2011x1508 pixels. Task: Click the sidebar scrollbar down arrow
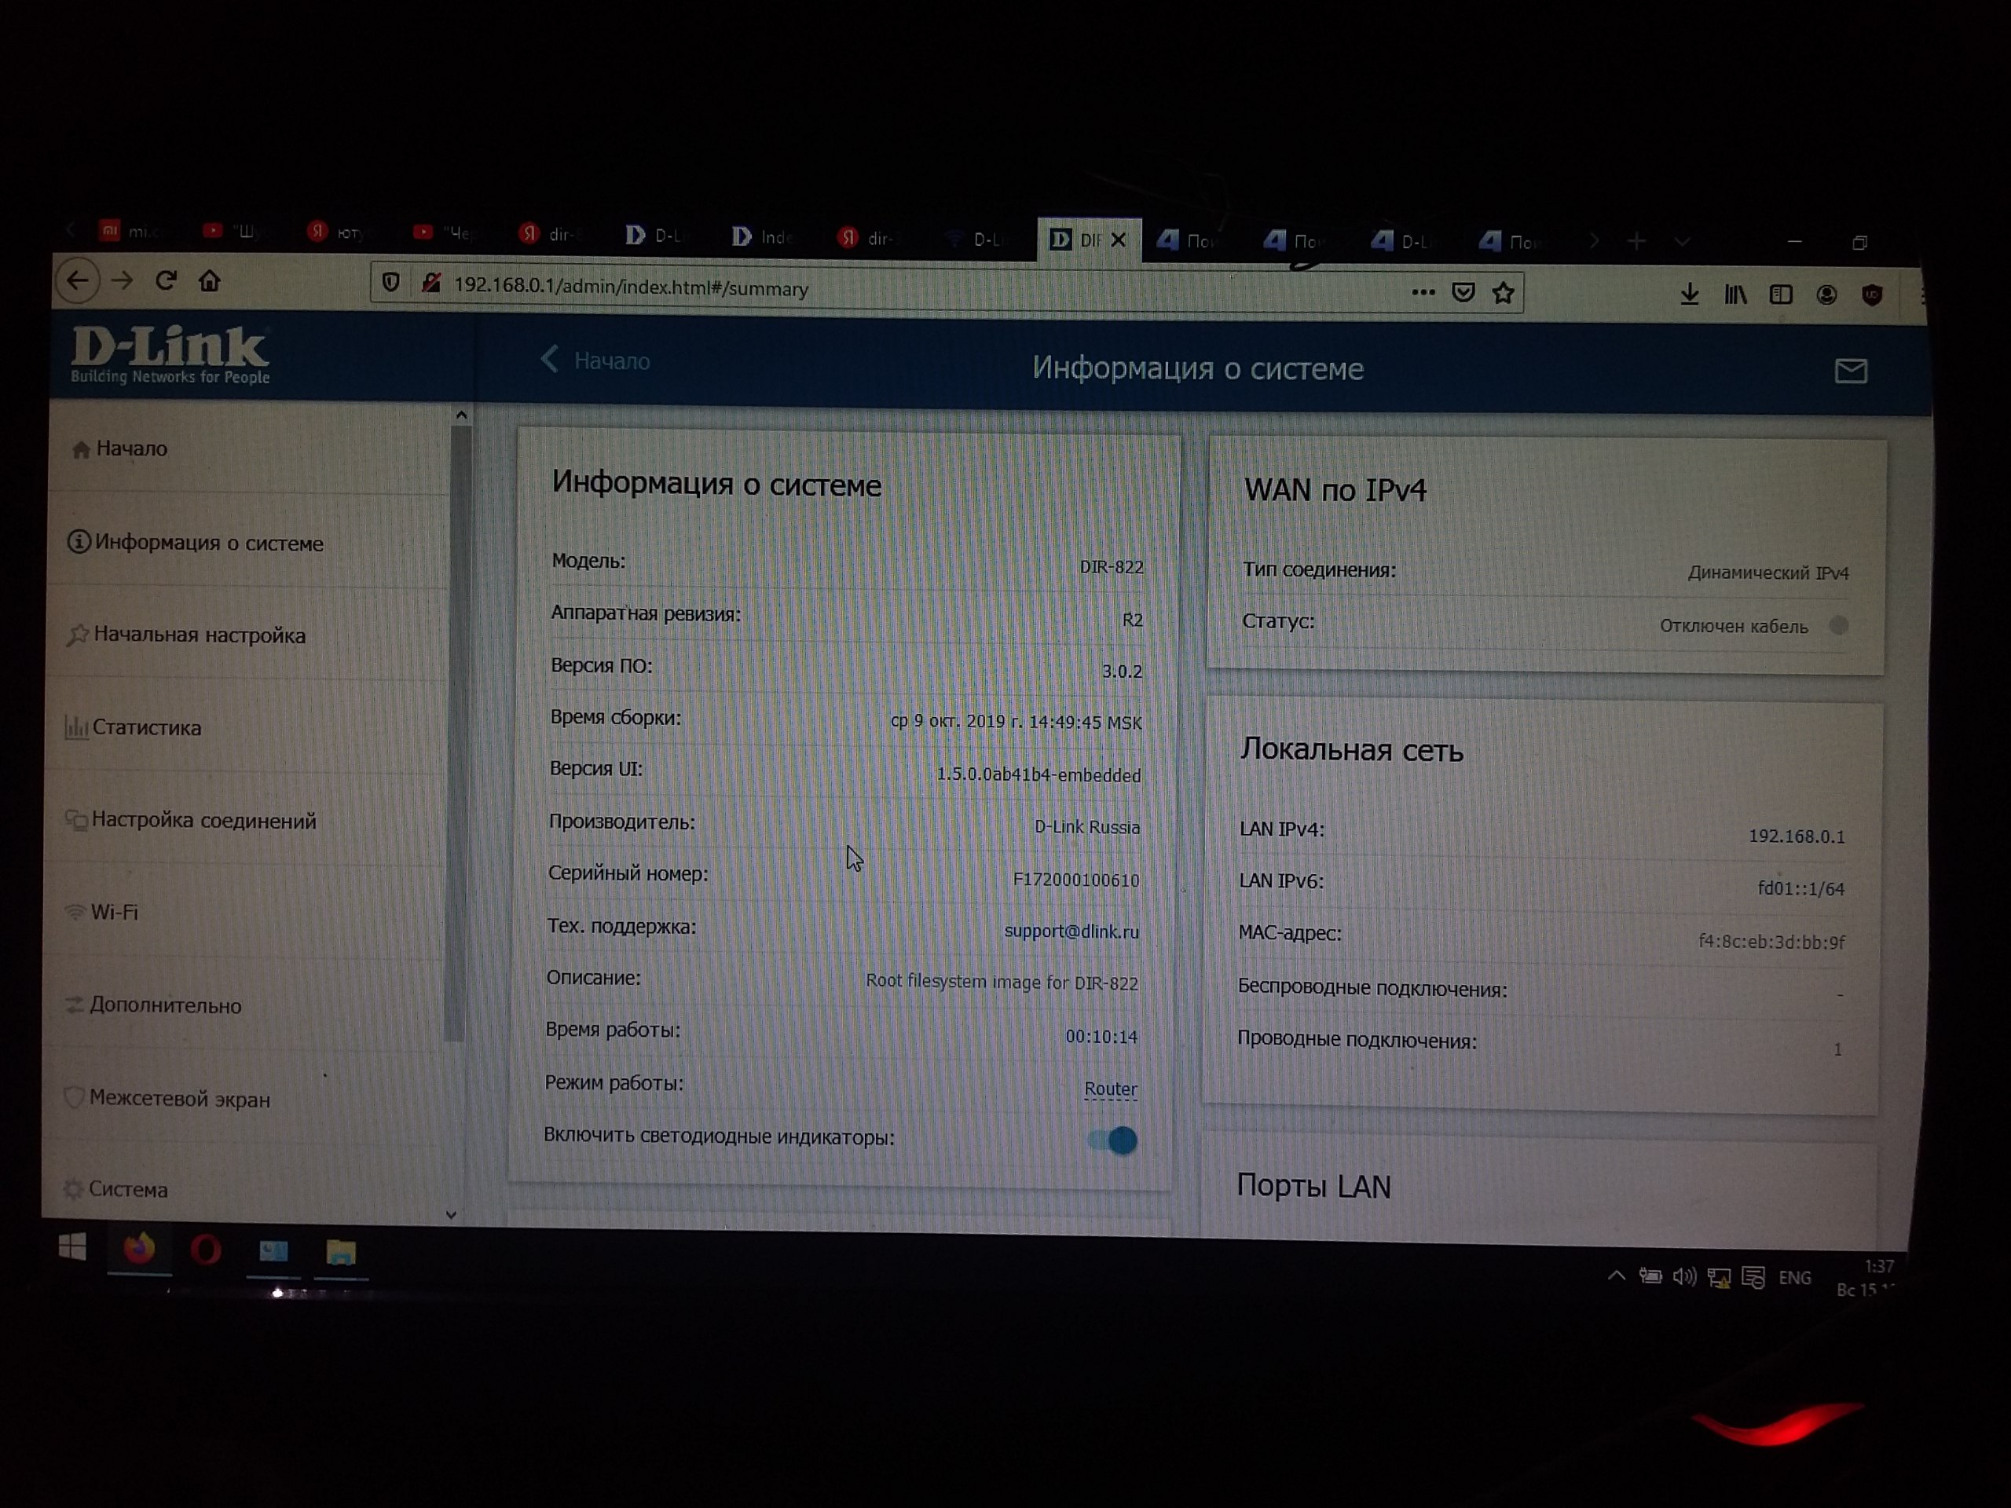click(451, 1214)
